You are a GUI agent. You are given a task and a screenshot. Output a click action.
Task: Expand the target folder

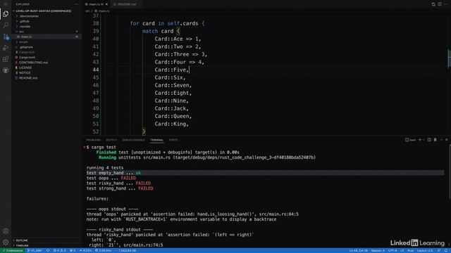[23, 42]
